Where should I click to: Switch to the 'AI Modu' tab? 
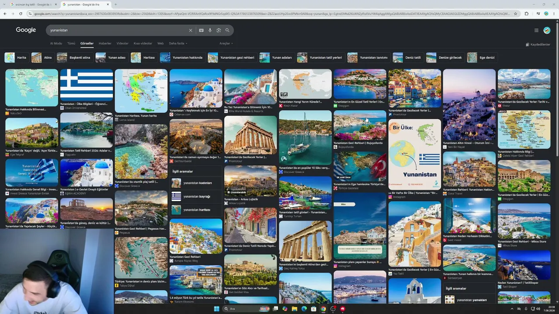[x=56, y=44]
